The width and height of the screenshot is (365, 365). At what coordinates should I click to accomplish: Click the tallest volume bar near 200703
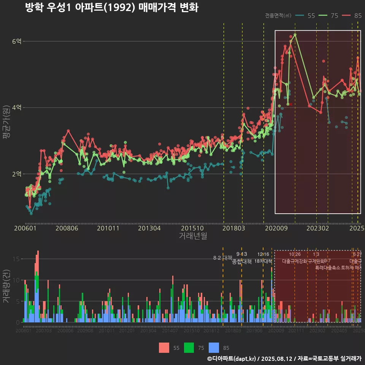pos(38,286)
